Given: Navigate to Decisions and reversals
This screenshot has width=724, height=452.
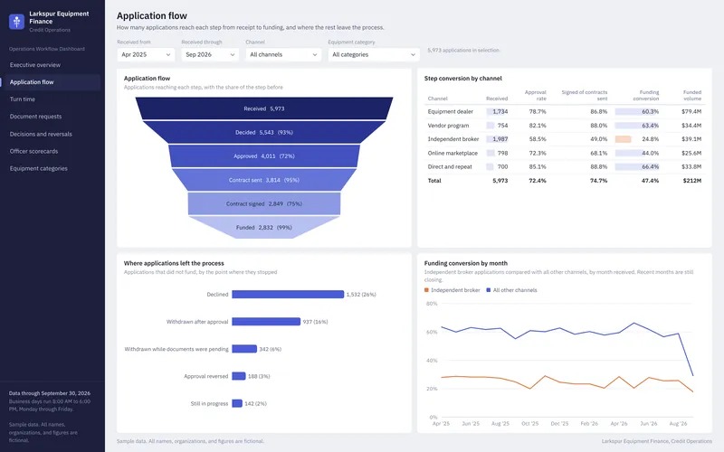Looking at the screenshot, I should coord(41,134).
